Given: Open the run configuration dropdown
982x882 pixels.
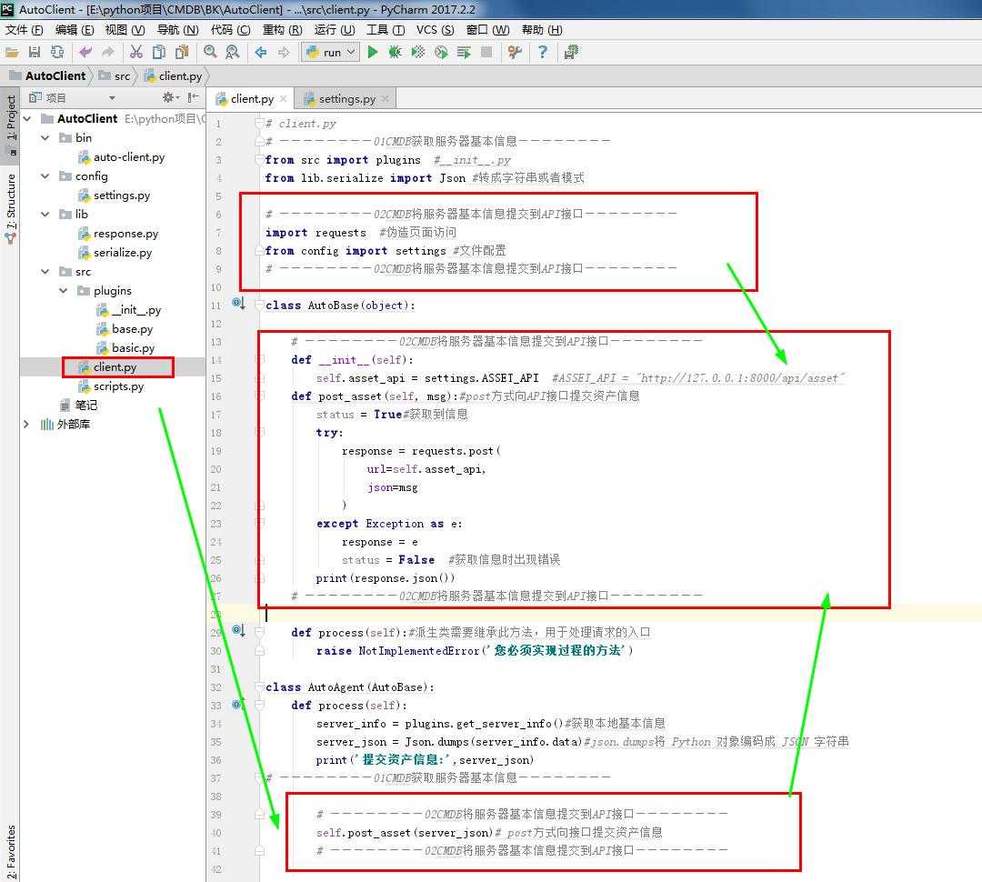Looking at the screenshot, I should click(x=331, y=53).
